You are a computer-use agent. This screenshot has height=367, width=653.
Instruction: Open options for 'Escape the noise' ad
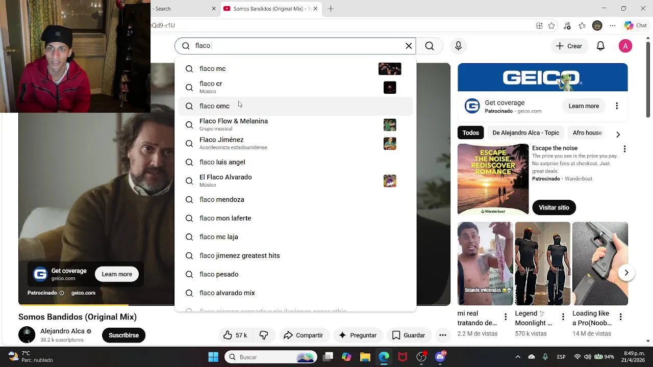tap(624, 149)
